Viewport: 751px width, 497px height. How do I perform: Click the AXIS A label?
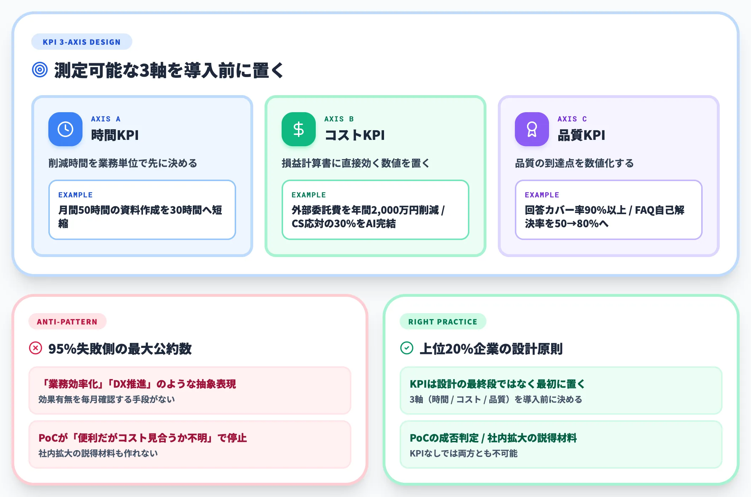coord(106,119)
